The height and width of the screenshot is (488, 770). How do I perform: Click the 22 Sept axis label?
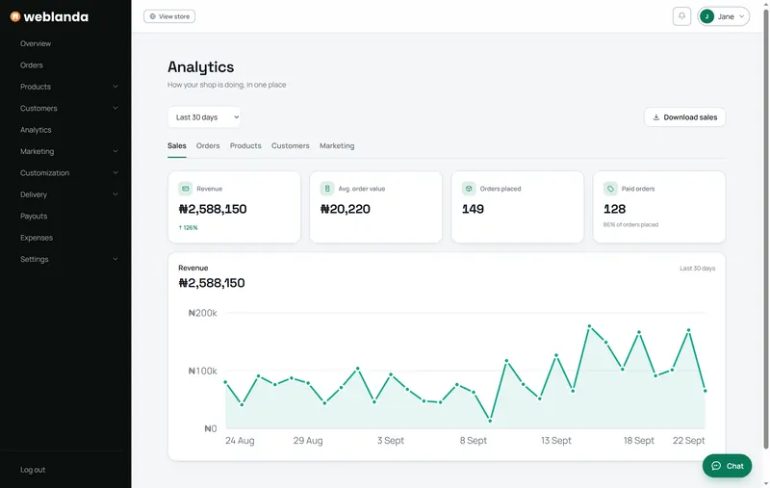click(688, 441)
